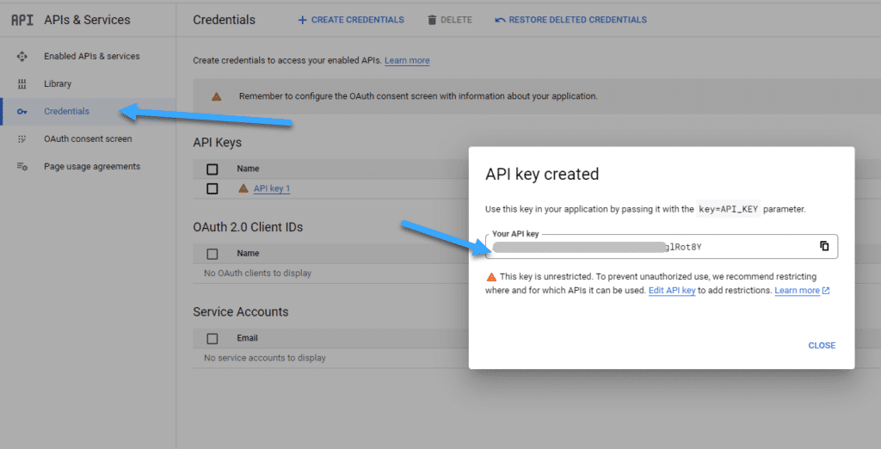Click the restore arrow icon
Screen dimensions: 881x449
pyautogui.click(x=500, y=21)
